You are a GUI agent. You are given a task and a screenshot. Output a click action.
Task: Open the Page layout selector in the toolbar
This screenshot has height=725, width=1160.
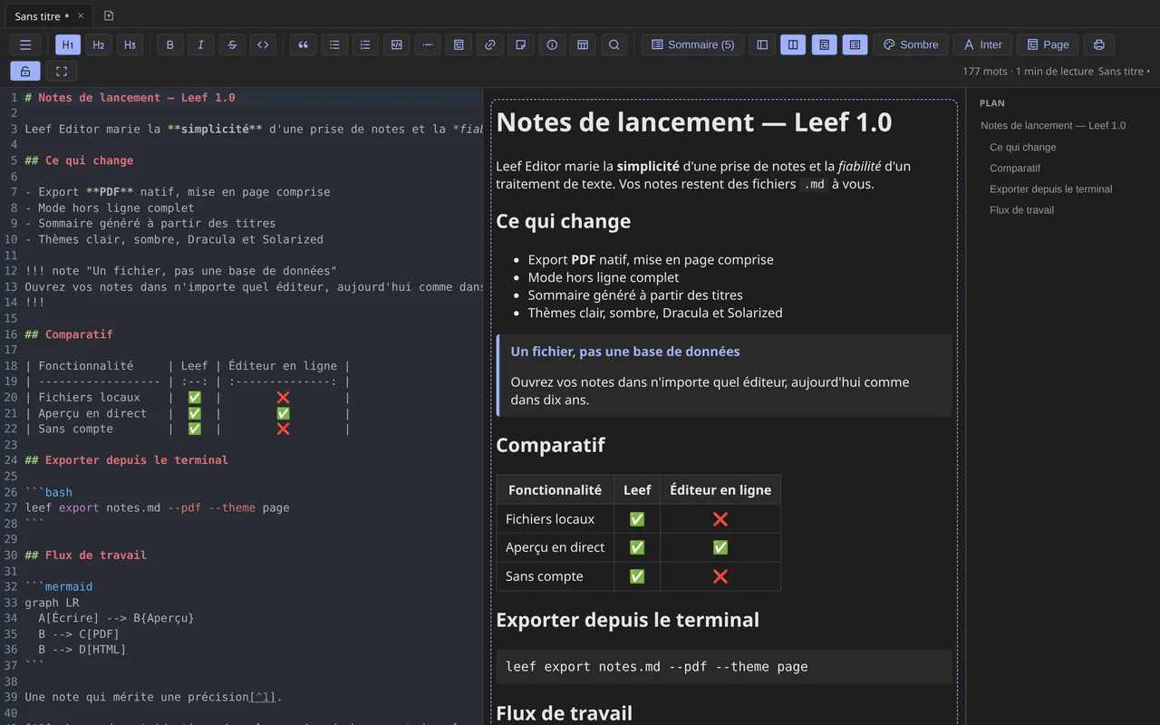click(x=1047, y=44)
